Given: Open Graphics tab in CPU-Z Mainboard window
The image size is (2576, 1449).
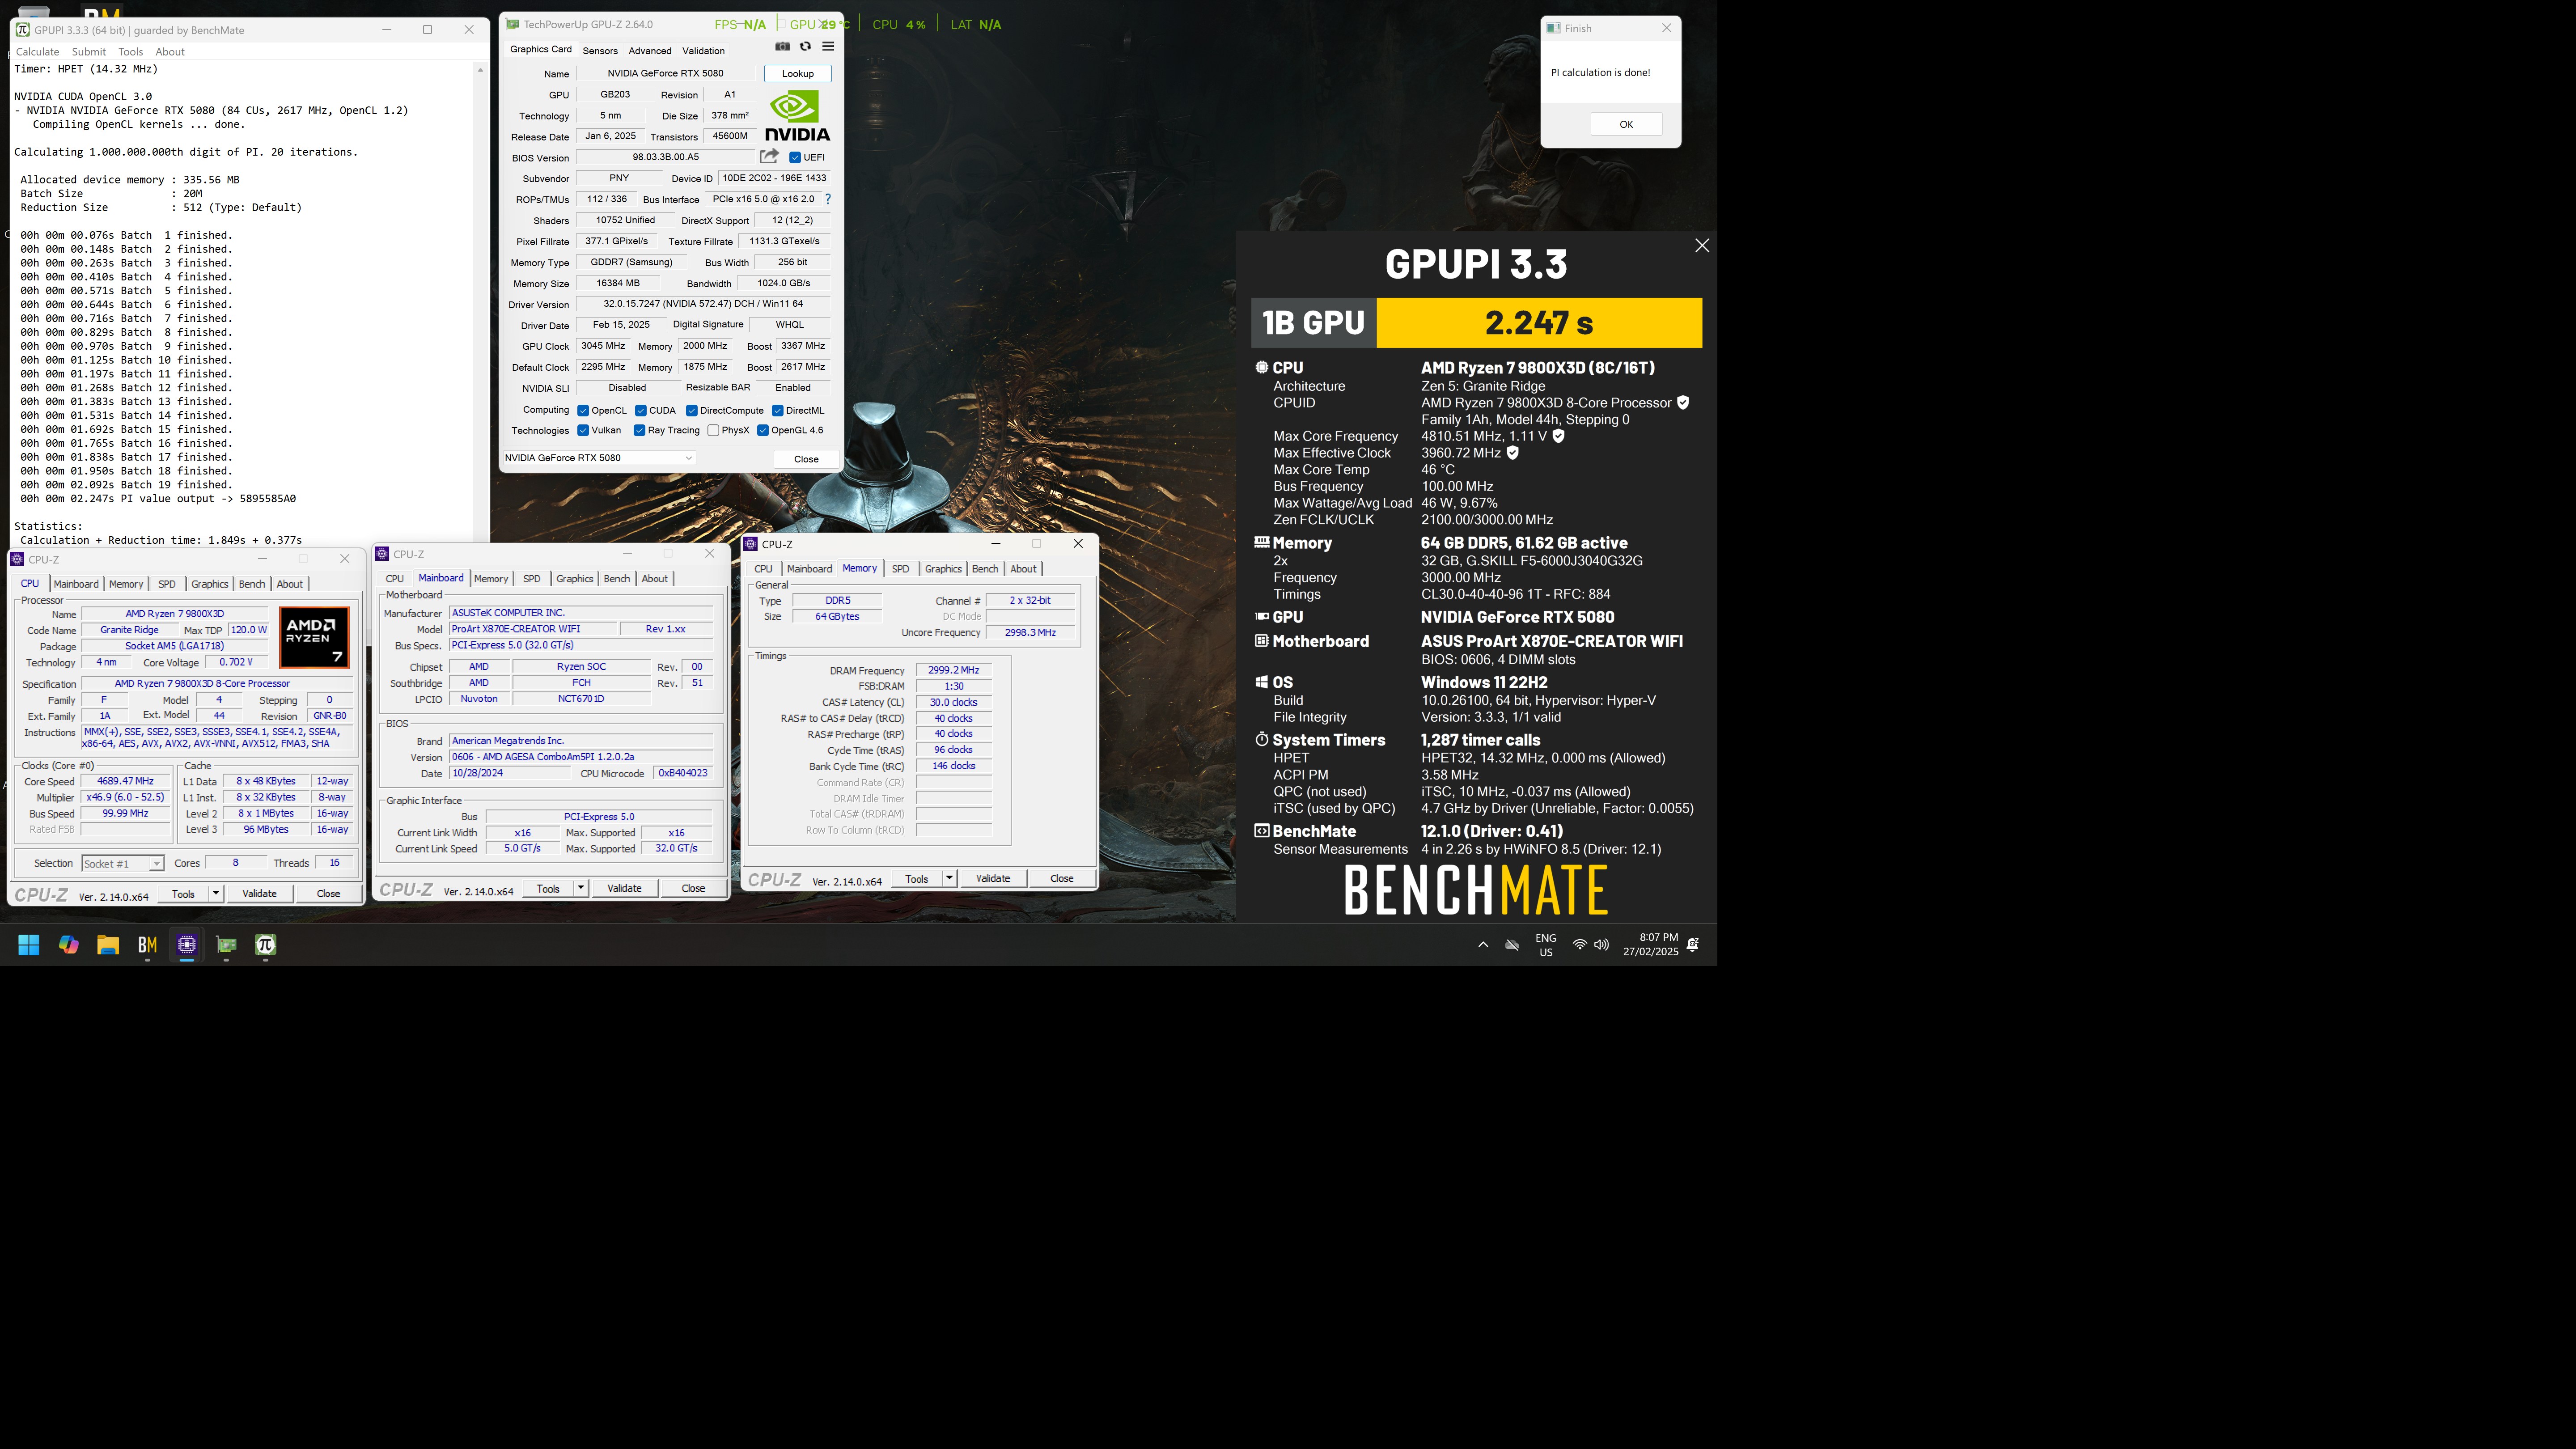Looking at the screenshot, I should 574,579.
